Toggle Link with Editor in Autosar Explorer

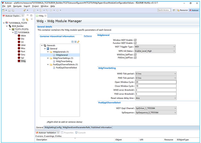coord(27,20)
